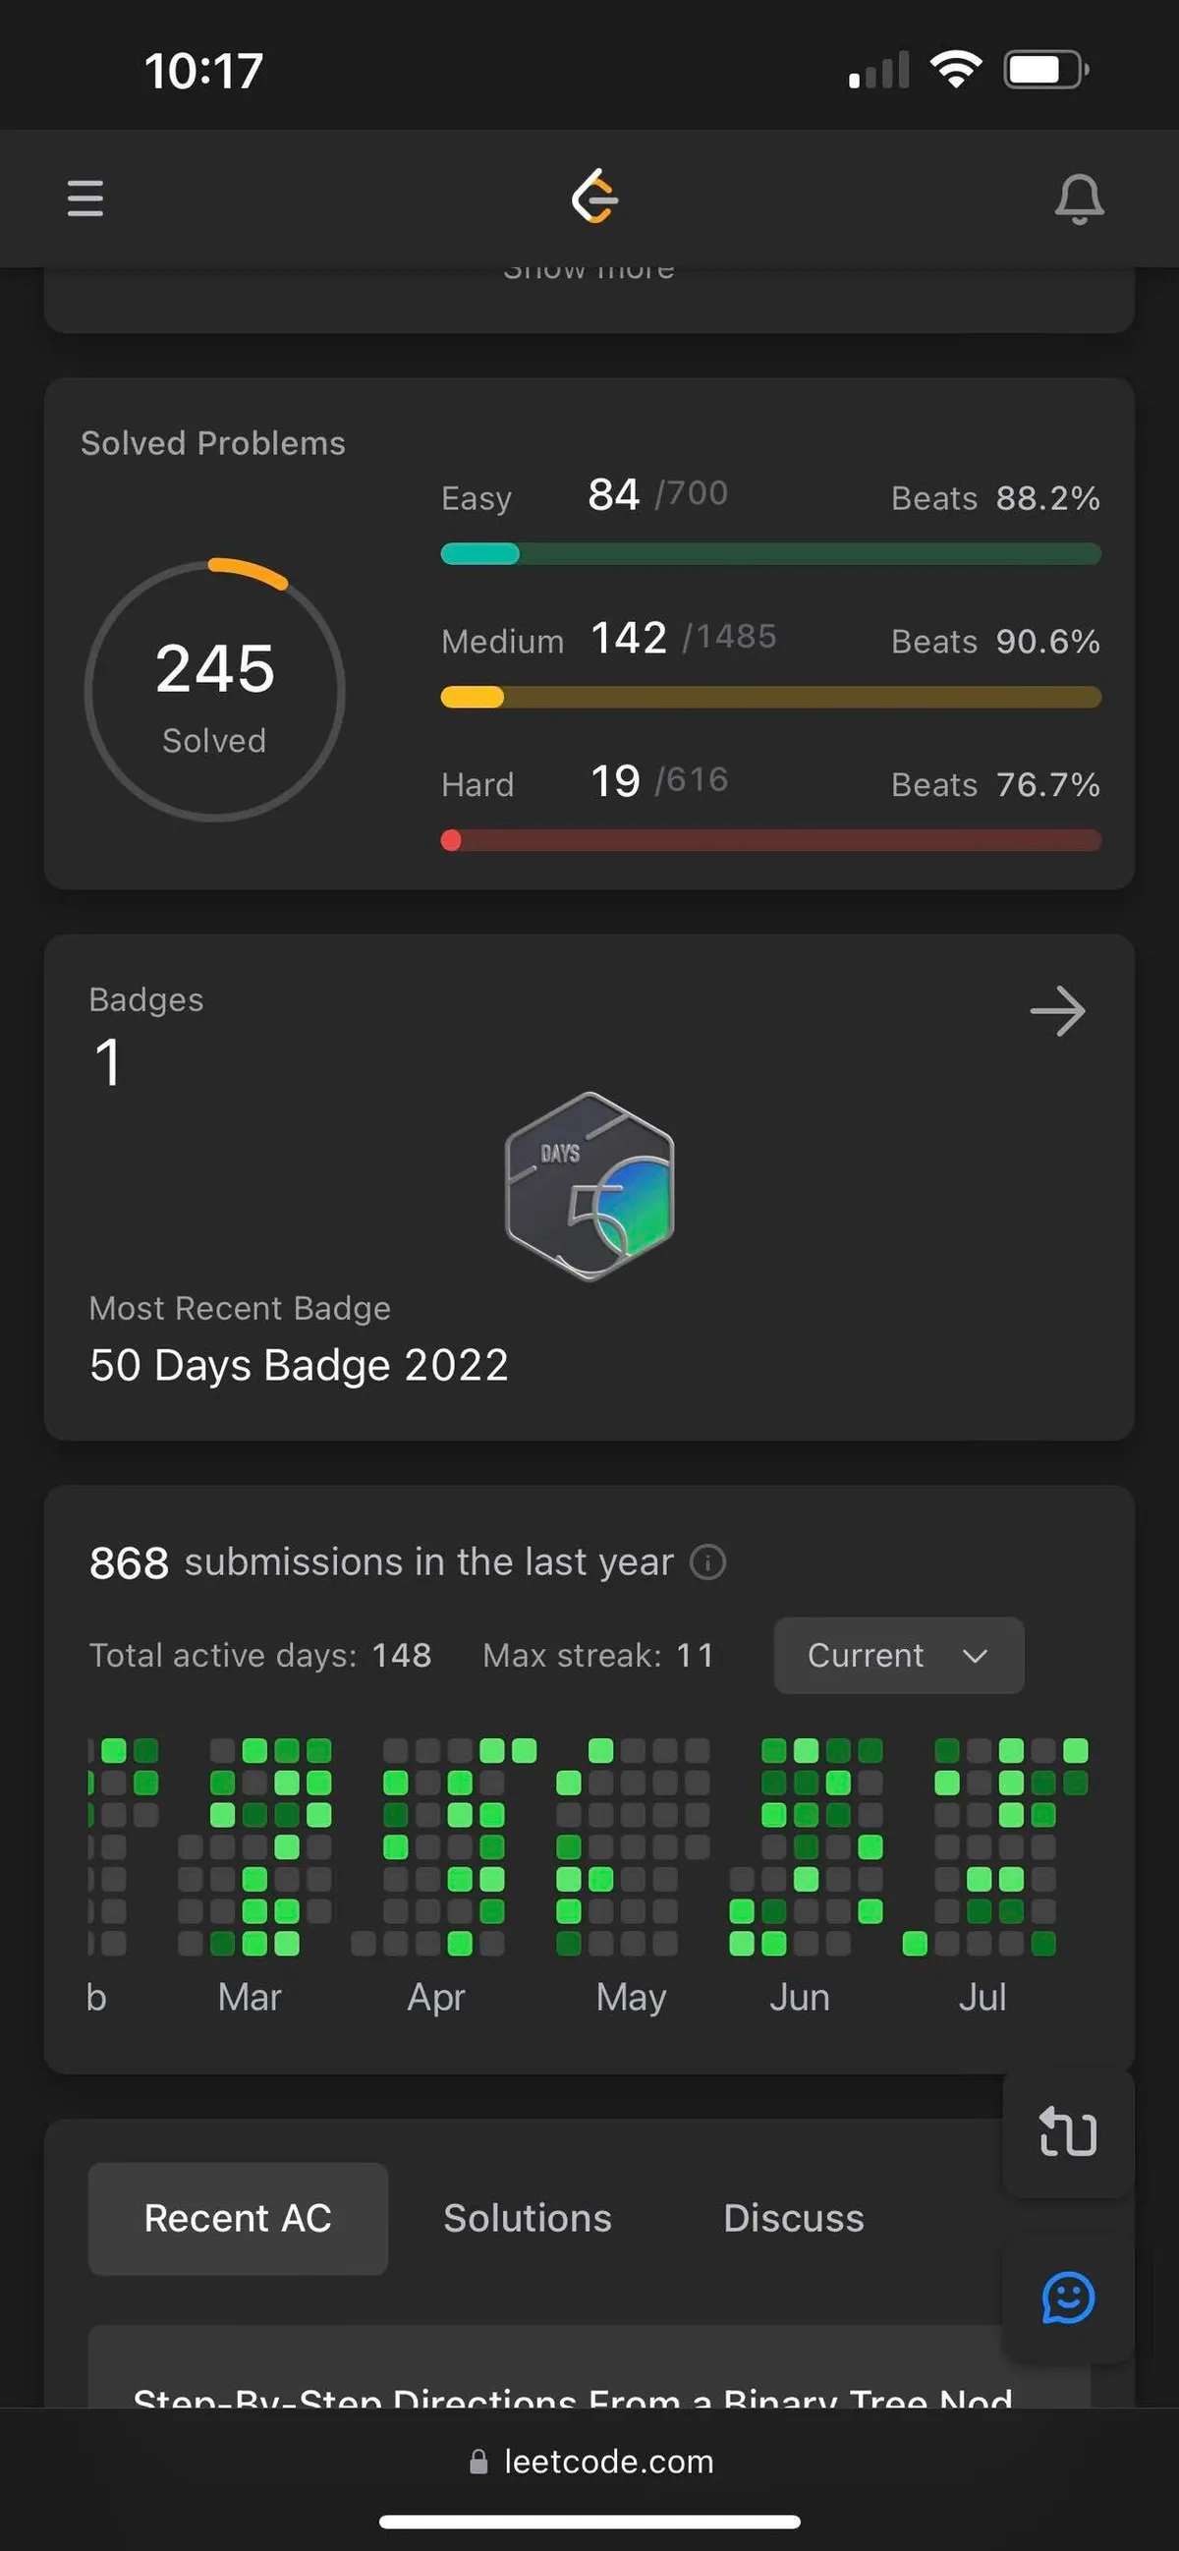Tap the 245 Solved progress circle

(215, 690)
